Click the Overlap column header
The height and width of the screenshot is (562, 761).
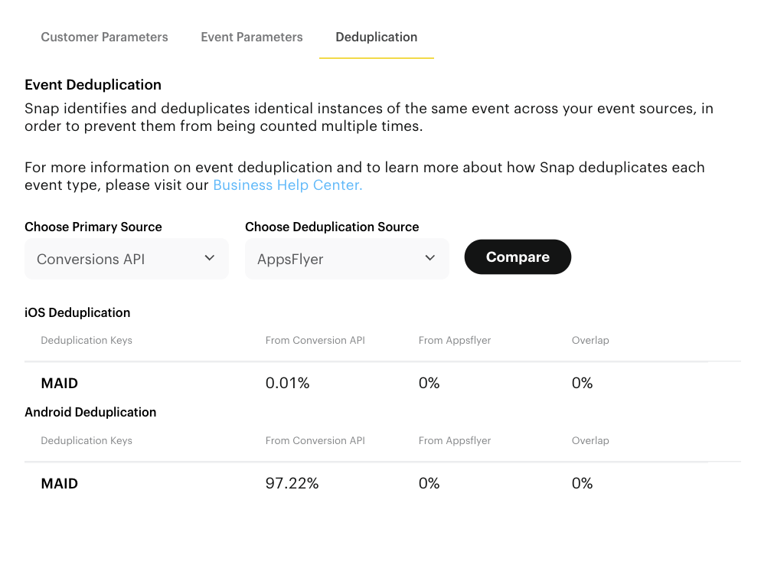(590, 340)
